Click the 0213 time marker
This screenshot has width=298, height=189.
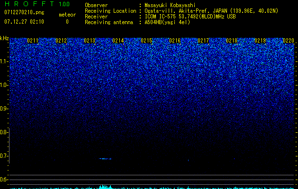[90, 41]
